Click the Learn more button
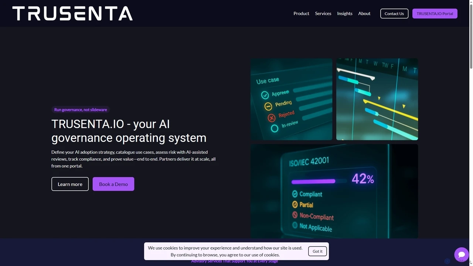 pos(70,184)
